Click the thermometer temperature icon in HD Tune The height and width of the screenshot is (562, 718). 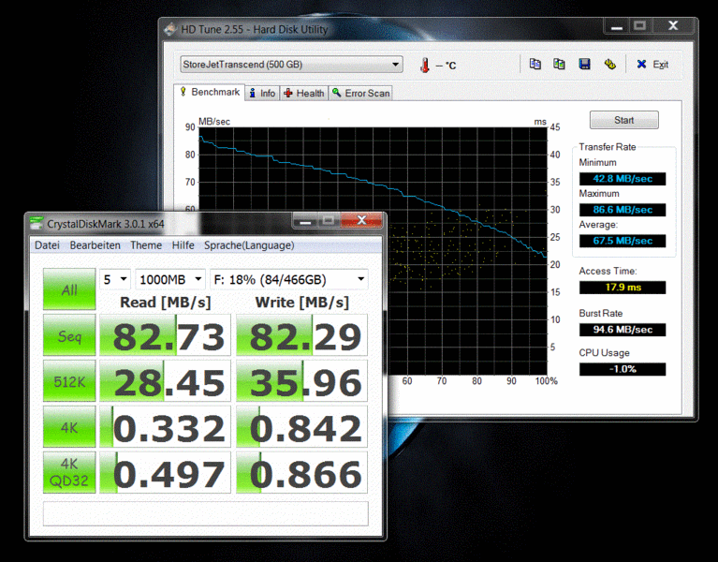tap(425, 65)
